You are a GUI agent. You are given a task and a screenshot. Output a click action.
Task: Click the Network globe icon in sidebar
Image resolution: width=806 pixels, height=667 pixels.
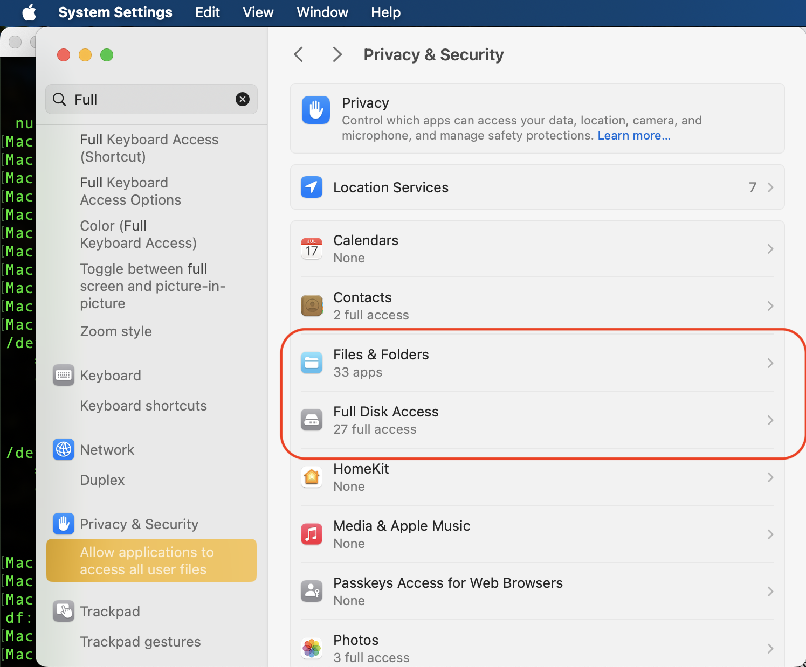pos(64,450)
